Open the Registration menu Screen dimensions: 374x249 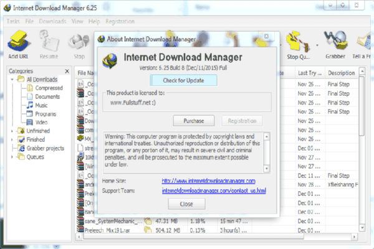coord(120,21)
